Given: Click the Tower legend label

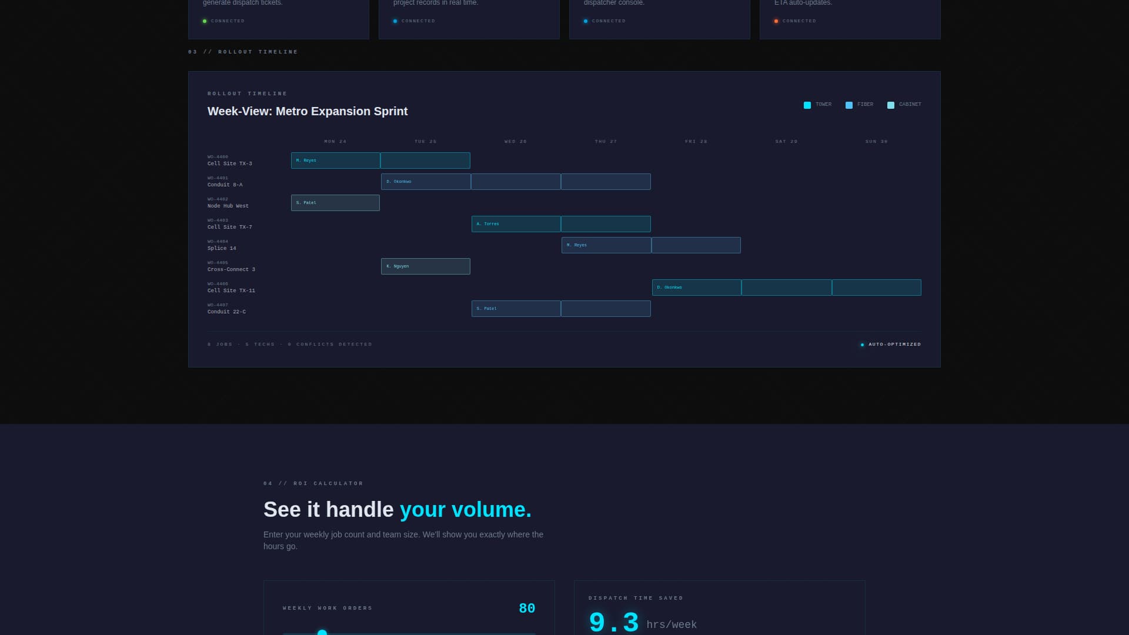Looking at the screenshot, I should (824, 105).
